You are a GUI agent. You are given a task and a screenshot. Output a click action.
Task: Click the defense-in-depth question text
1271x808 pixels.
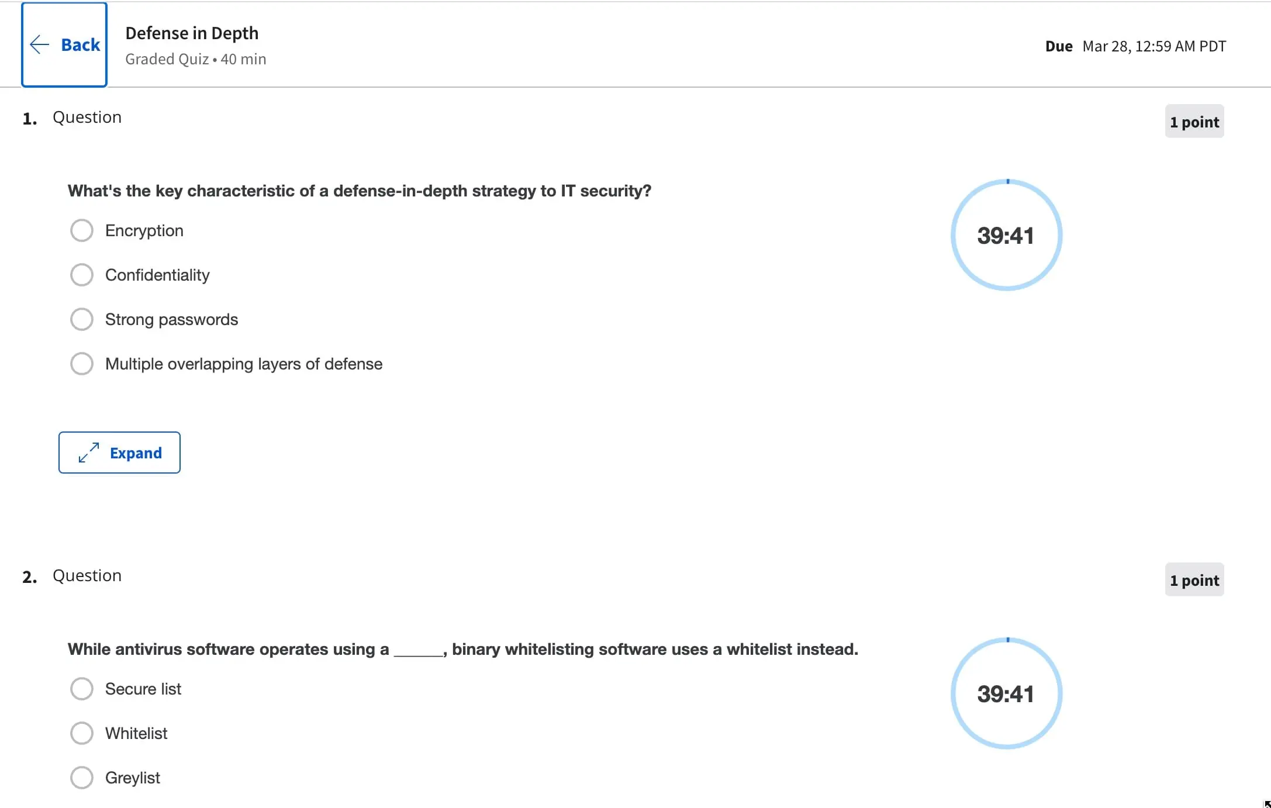359,191
